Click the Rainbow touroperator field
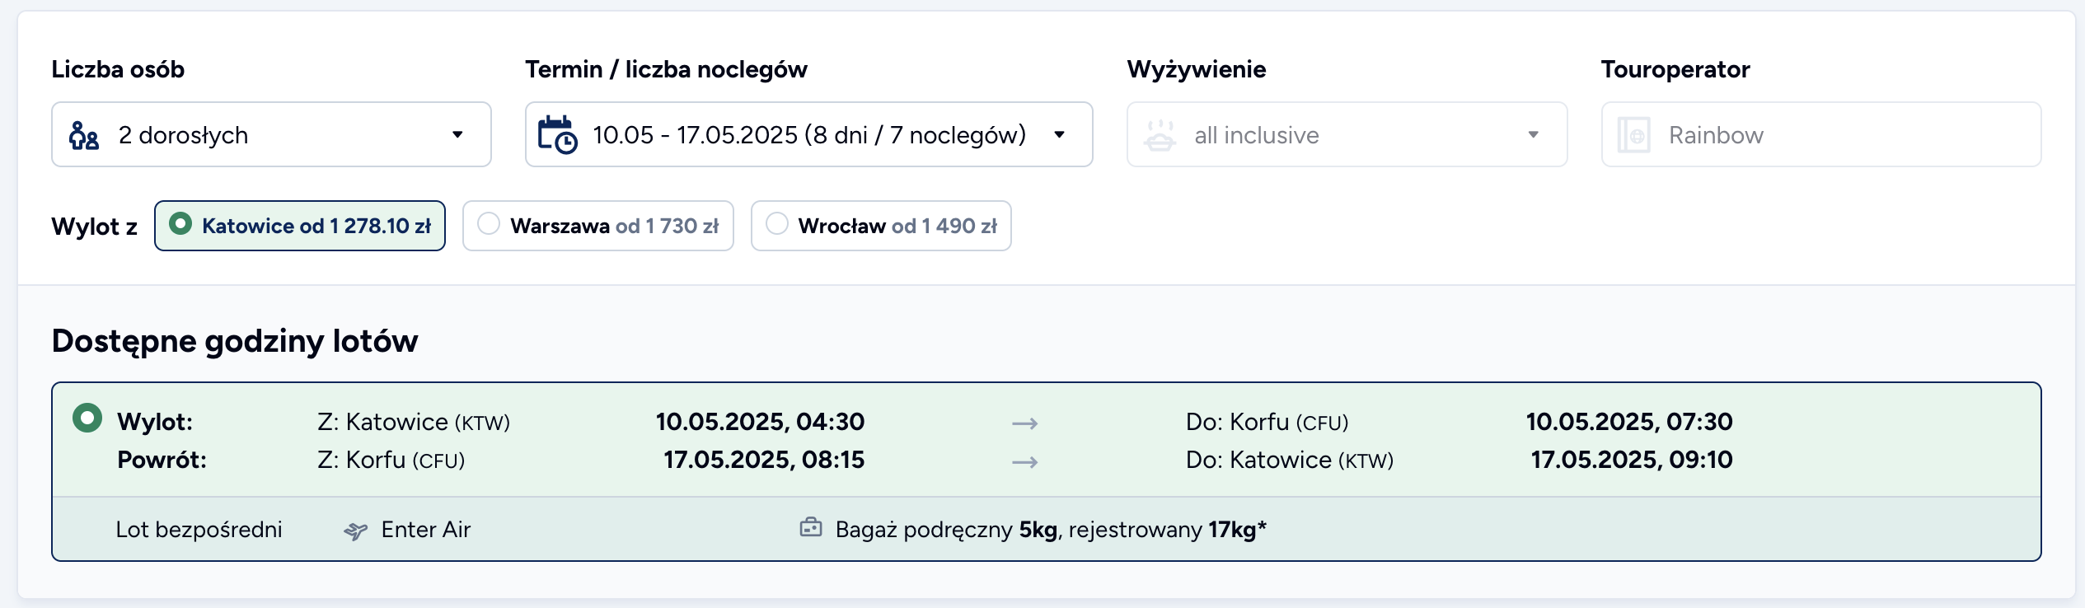This screenshot has width=2085, height=608. pyautogui.click(x=1821, y=134)
